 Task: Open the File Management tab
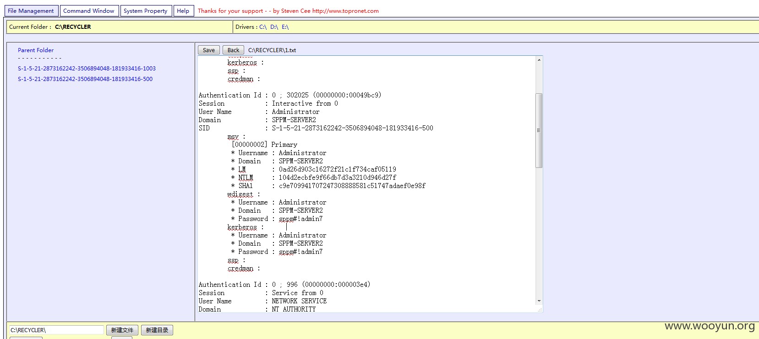[31, 11]
